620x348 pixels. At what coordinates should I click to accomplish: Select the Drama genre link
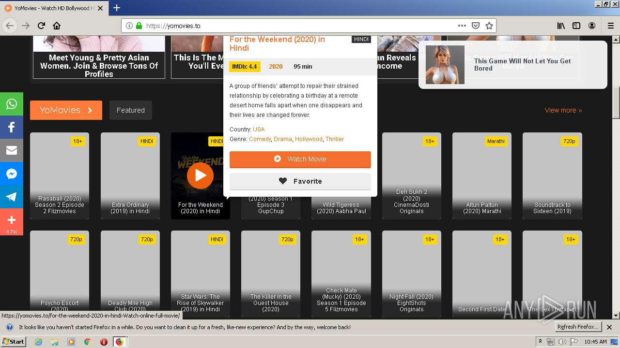pyautogui.click(x=283, y=139)
